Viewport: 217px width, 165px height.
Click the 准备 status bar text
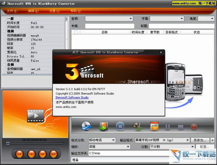pos(75,160)
